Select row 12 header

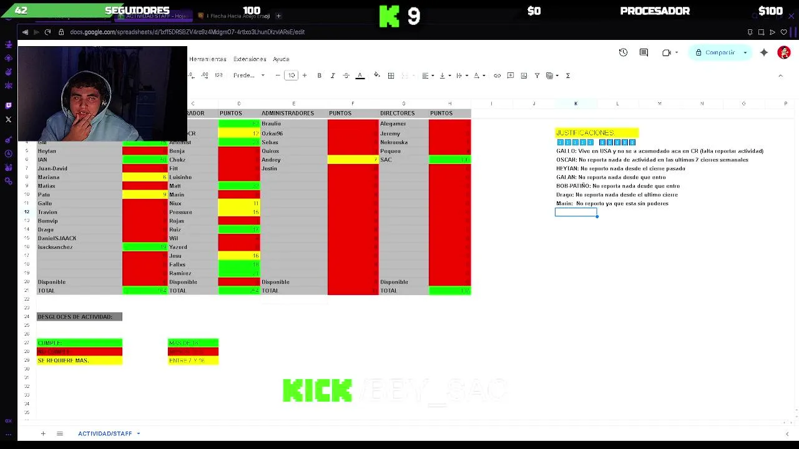[x=27, y=212]
